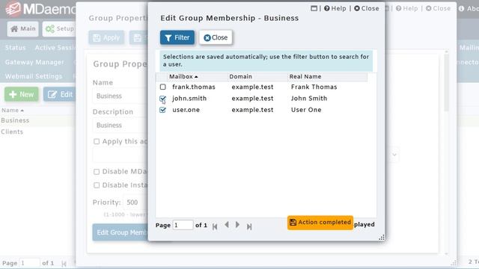Click Close in the membership dialog header

(x=367, y=8)
